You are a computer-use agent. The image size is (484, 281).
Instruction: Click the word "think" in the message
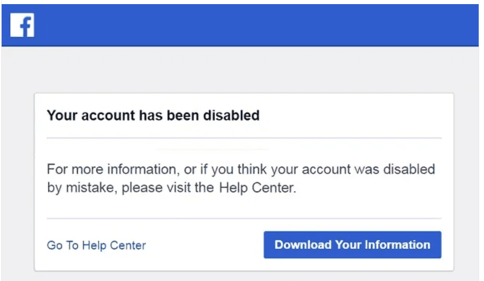click(252, 169)
